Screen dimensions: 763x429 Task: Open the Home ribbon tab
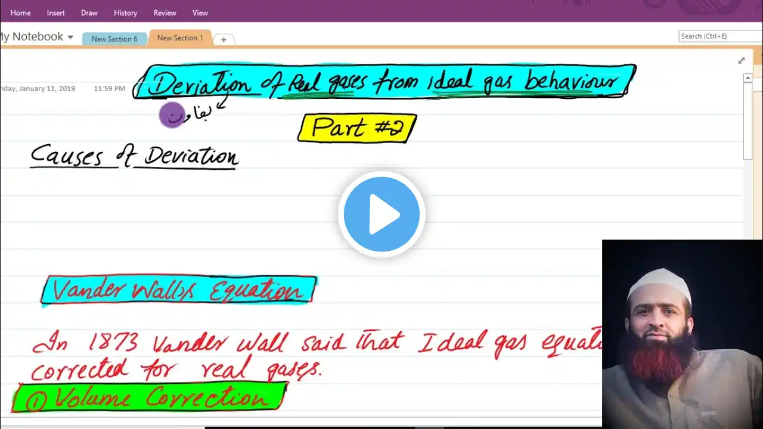pyautogui.click(x=20, y=13)
